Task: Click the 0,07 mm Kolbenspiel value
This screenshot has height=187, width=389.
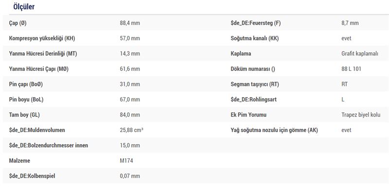Action: click(130, 176)
